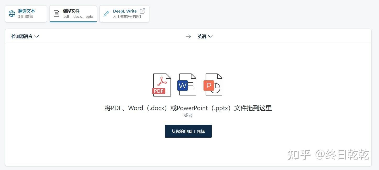The height and width of the screenshot is (170, 379).
Task: Open the 检测源语言 source language dropdown
Action: pyautogui.click(x=25, y=36)
